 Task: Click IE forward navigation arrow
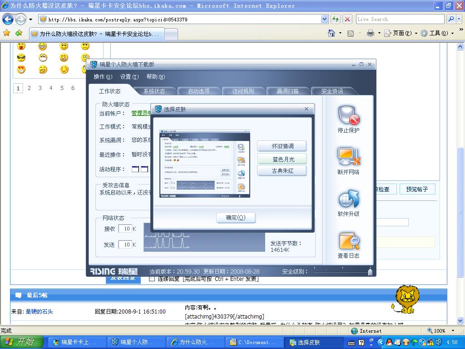click(20, 20)
